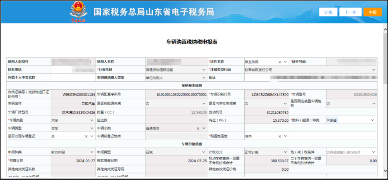The width and height of the screenshot is (388, 180).
Task: Clear 柴油 with the X in 燃料种类
Action: 328,120
